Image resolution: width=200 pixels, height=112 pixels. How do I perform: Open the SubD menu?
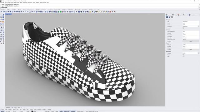point(15,2)
